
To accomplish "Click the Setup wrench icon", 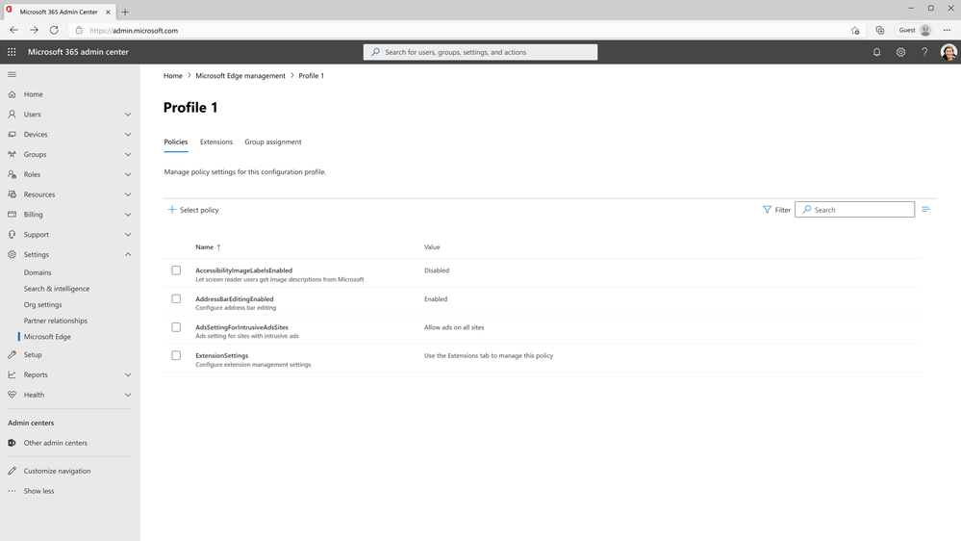I will click(x=12, y=354).
